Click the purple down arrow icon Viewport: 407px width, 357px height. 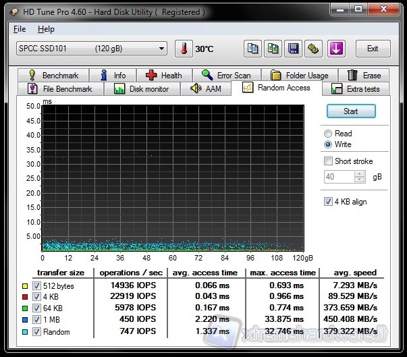coord(337,49)
